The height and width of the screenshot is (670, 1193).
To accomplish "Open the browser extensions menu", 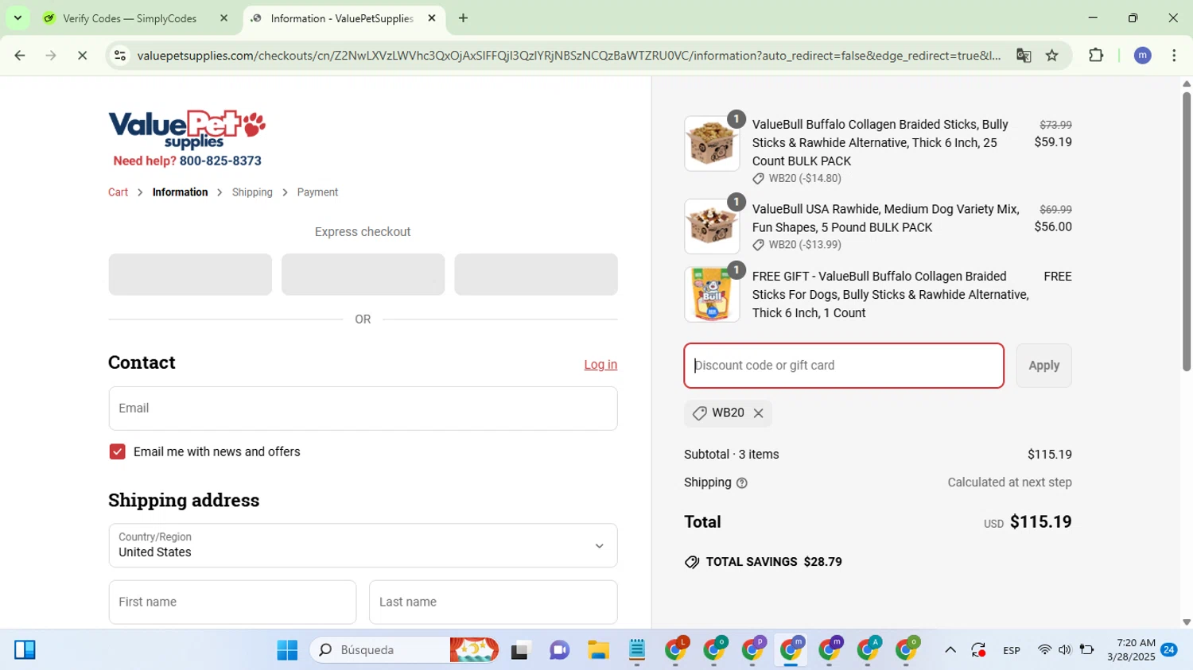I will [x=1096, y=56].
